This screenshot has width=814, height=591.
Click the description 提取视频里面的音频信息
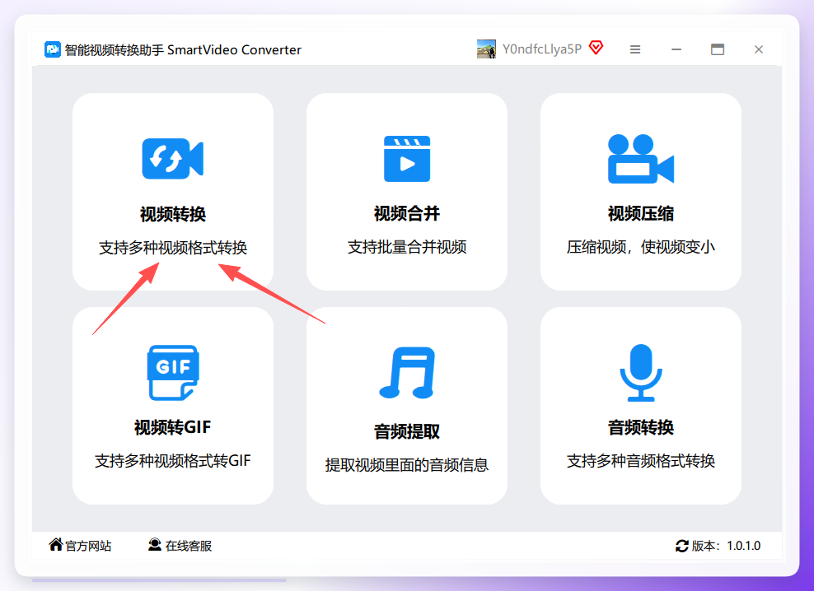tap(407, 465)
